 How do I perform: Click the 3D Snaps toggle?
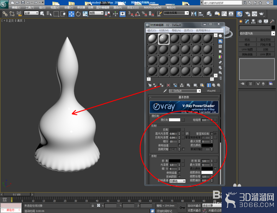tap(130, 14)
